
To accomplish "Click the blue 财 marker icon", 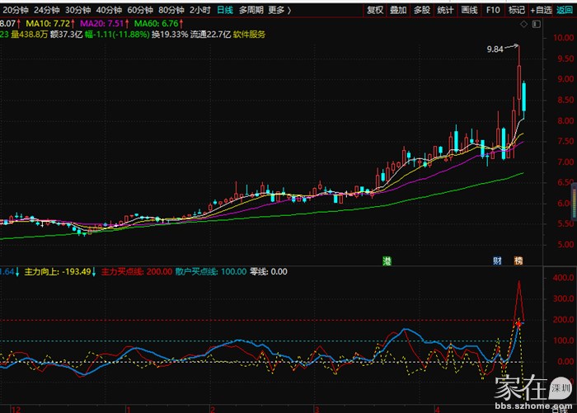I will tap(498, 260).
